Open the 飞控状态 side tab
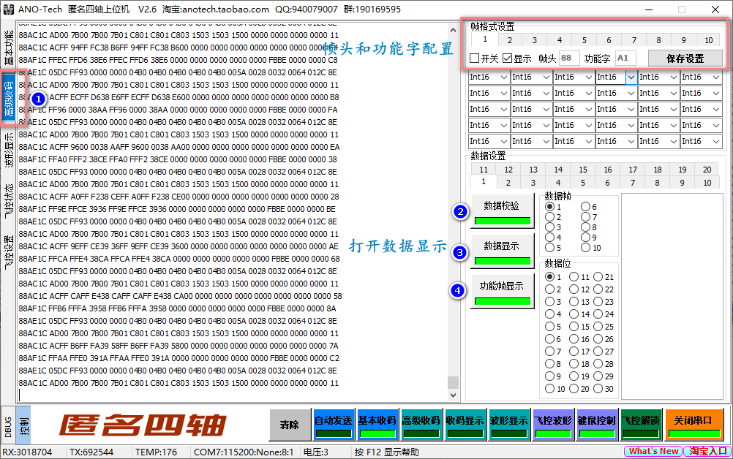 coord(9,200)
